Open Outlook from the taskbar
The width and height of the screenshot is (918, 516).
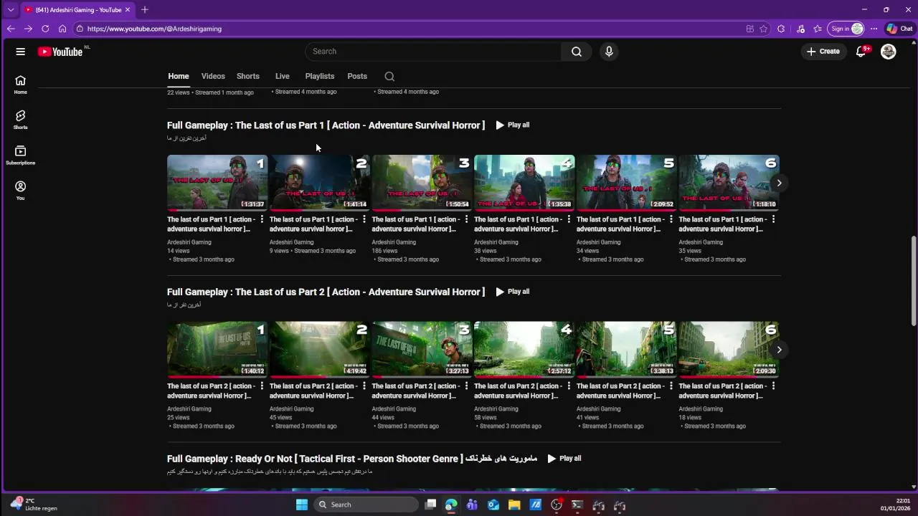point(493,505)
